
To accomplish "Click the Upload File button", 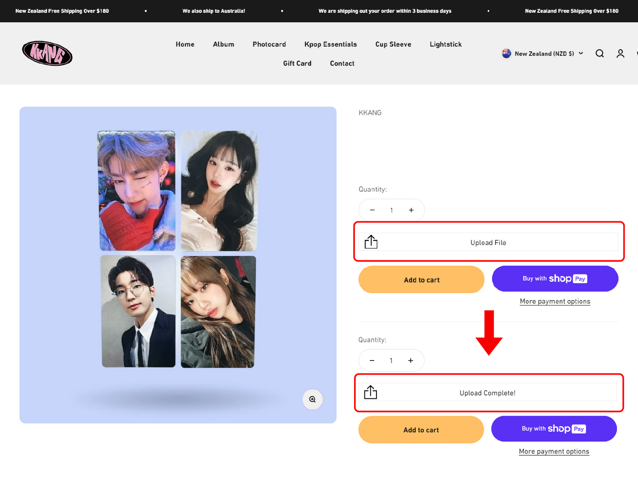I will pos(488,242).
